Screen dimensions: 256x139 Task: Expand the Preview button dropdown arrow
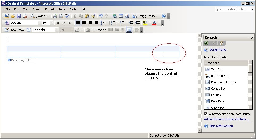49,16
